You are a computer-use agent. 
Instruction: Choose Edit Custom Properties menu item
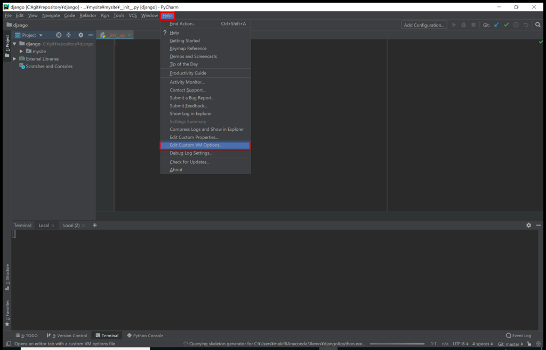205,137
